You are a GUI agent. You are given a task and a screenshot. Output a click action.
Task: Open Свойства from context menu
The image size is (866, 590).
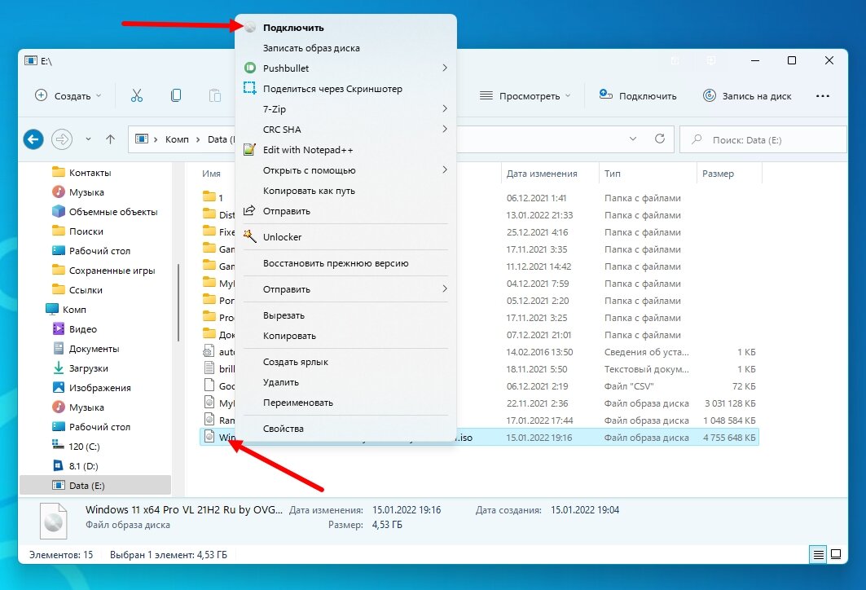pos(345,428)
